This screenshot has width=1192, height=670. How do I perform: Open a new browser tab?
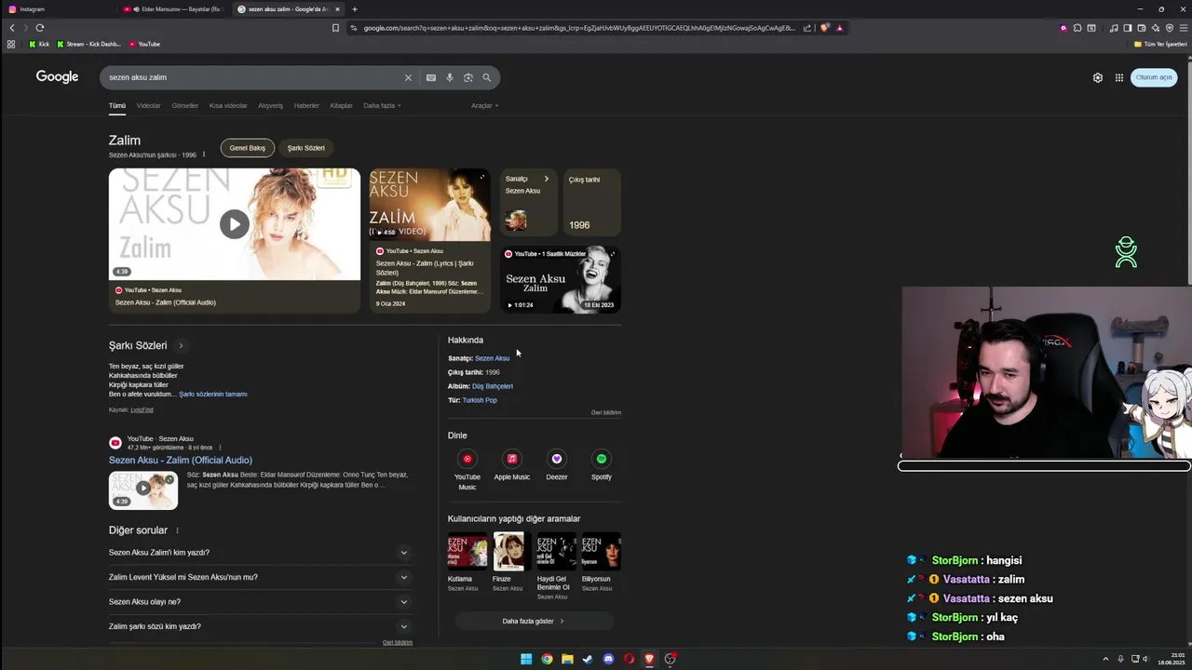click(354, 9)
